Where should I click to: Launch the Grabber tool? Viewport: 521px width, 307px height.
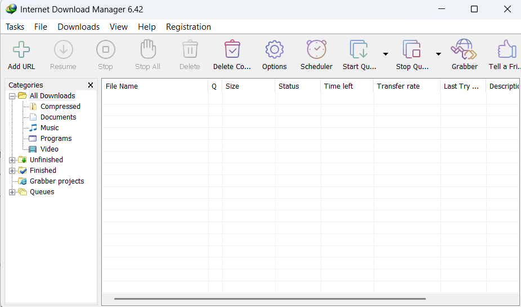point(464,51)
